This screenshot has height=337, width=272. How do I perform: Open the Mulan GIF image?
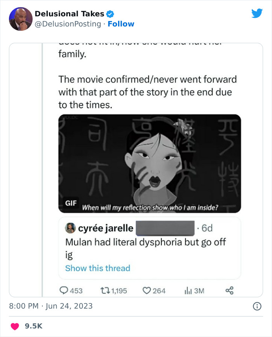coord(150,163)
